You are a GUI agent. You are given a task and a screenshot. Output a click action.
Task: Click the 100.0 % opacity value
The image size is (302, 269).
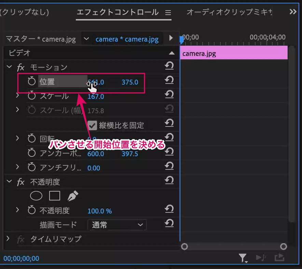point(99,211)
